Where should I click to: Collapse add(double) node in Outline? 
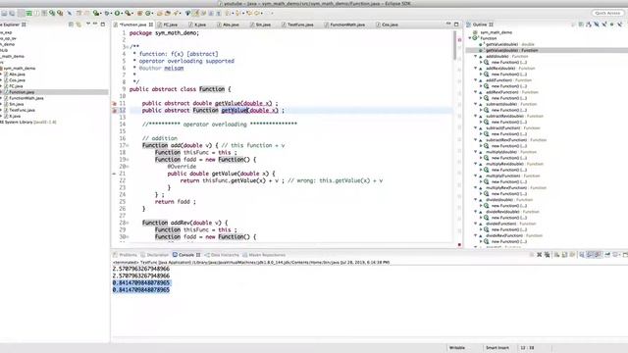click(476, 57)
